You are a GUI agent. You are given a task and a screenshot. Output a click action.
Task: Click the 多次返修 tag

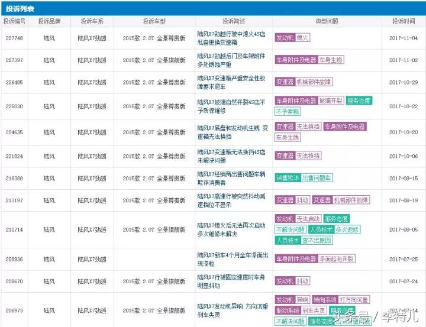click(x=347, y=229)
